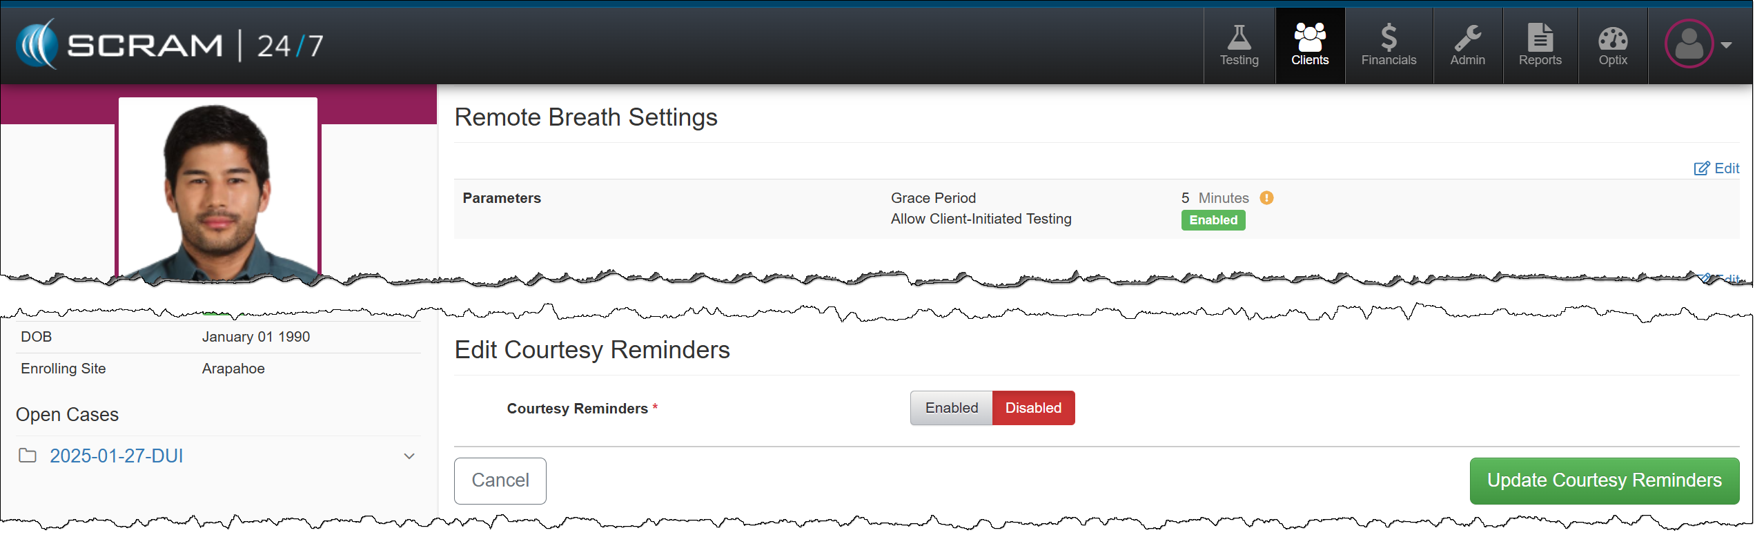Click the user profile avatar icon
Screen dimensions: 1755x537
click(x=1688, y=44)
